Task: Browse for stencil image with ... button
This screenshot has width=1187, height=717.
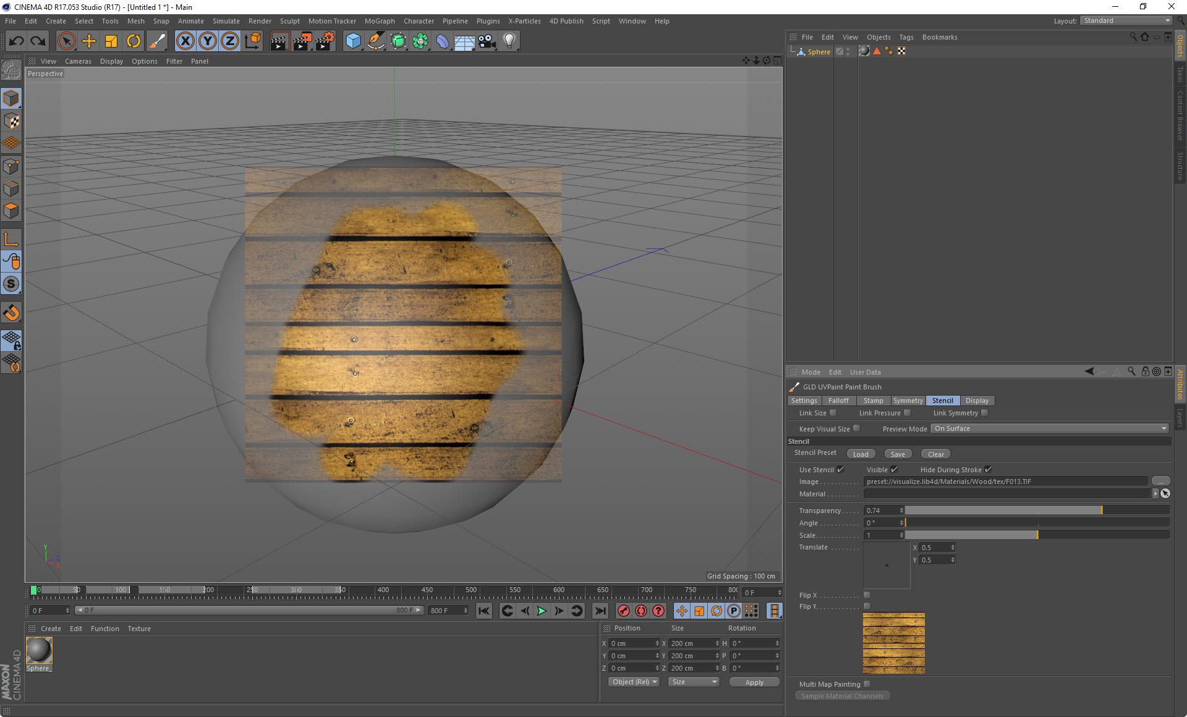Action: click(x=1160, y=482)
